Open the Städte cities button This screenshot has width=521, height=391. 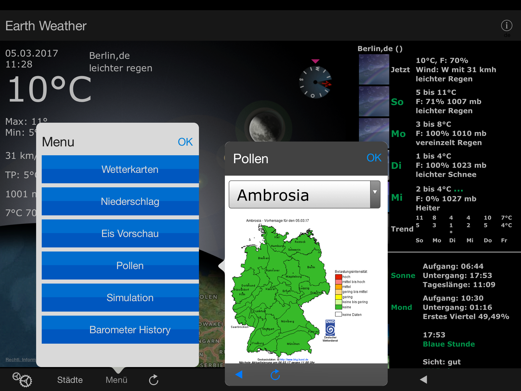click(x=70, y=380)
